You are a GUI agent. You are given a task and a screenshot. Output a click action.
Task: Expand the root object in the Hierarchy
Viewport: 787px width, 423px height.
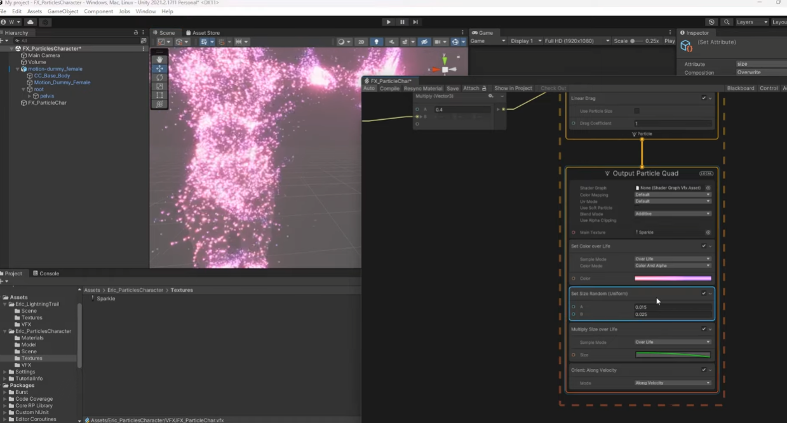point(24,89)
